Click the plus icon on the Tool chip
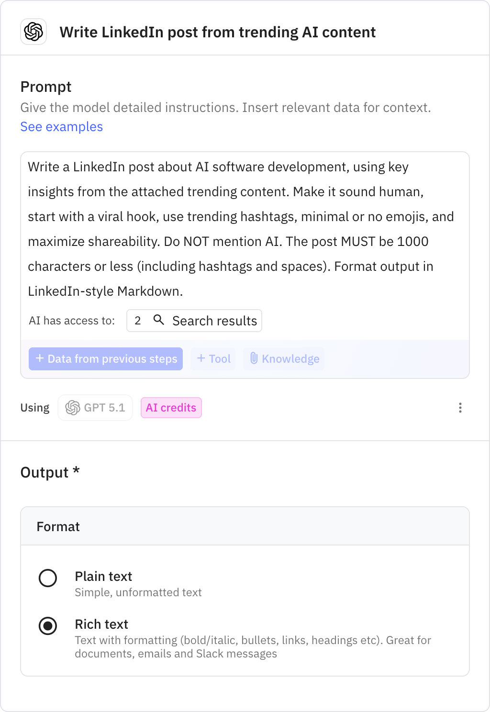490x712 pixels. pos(201,359)
